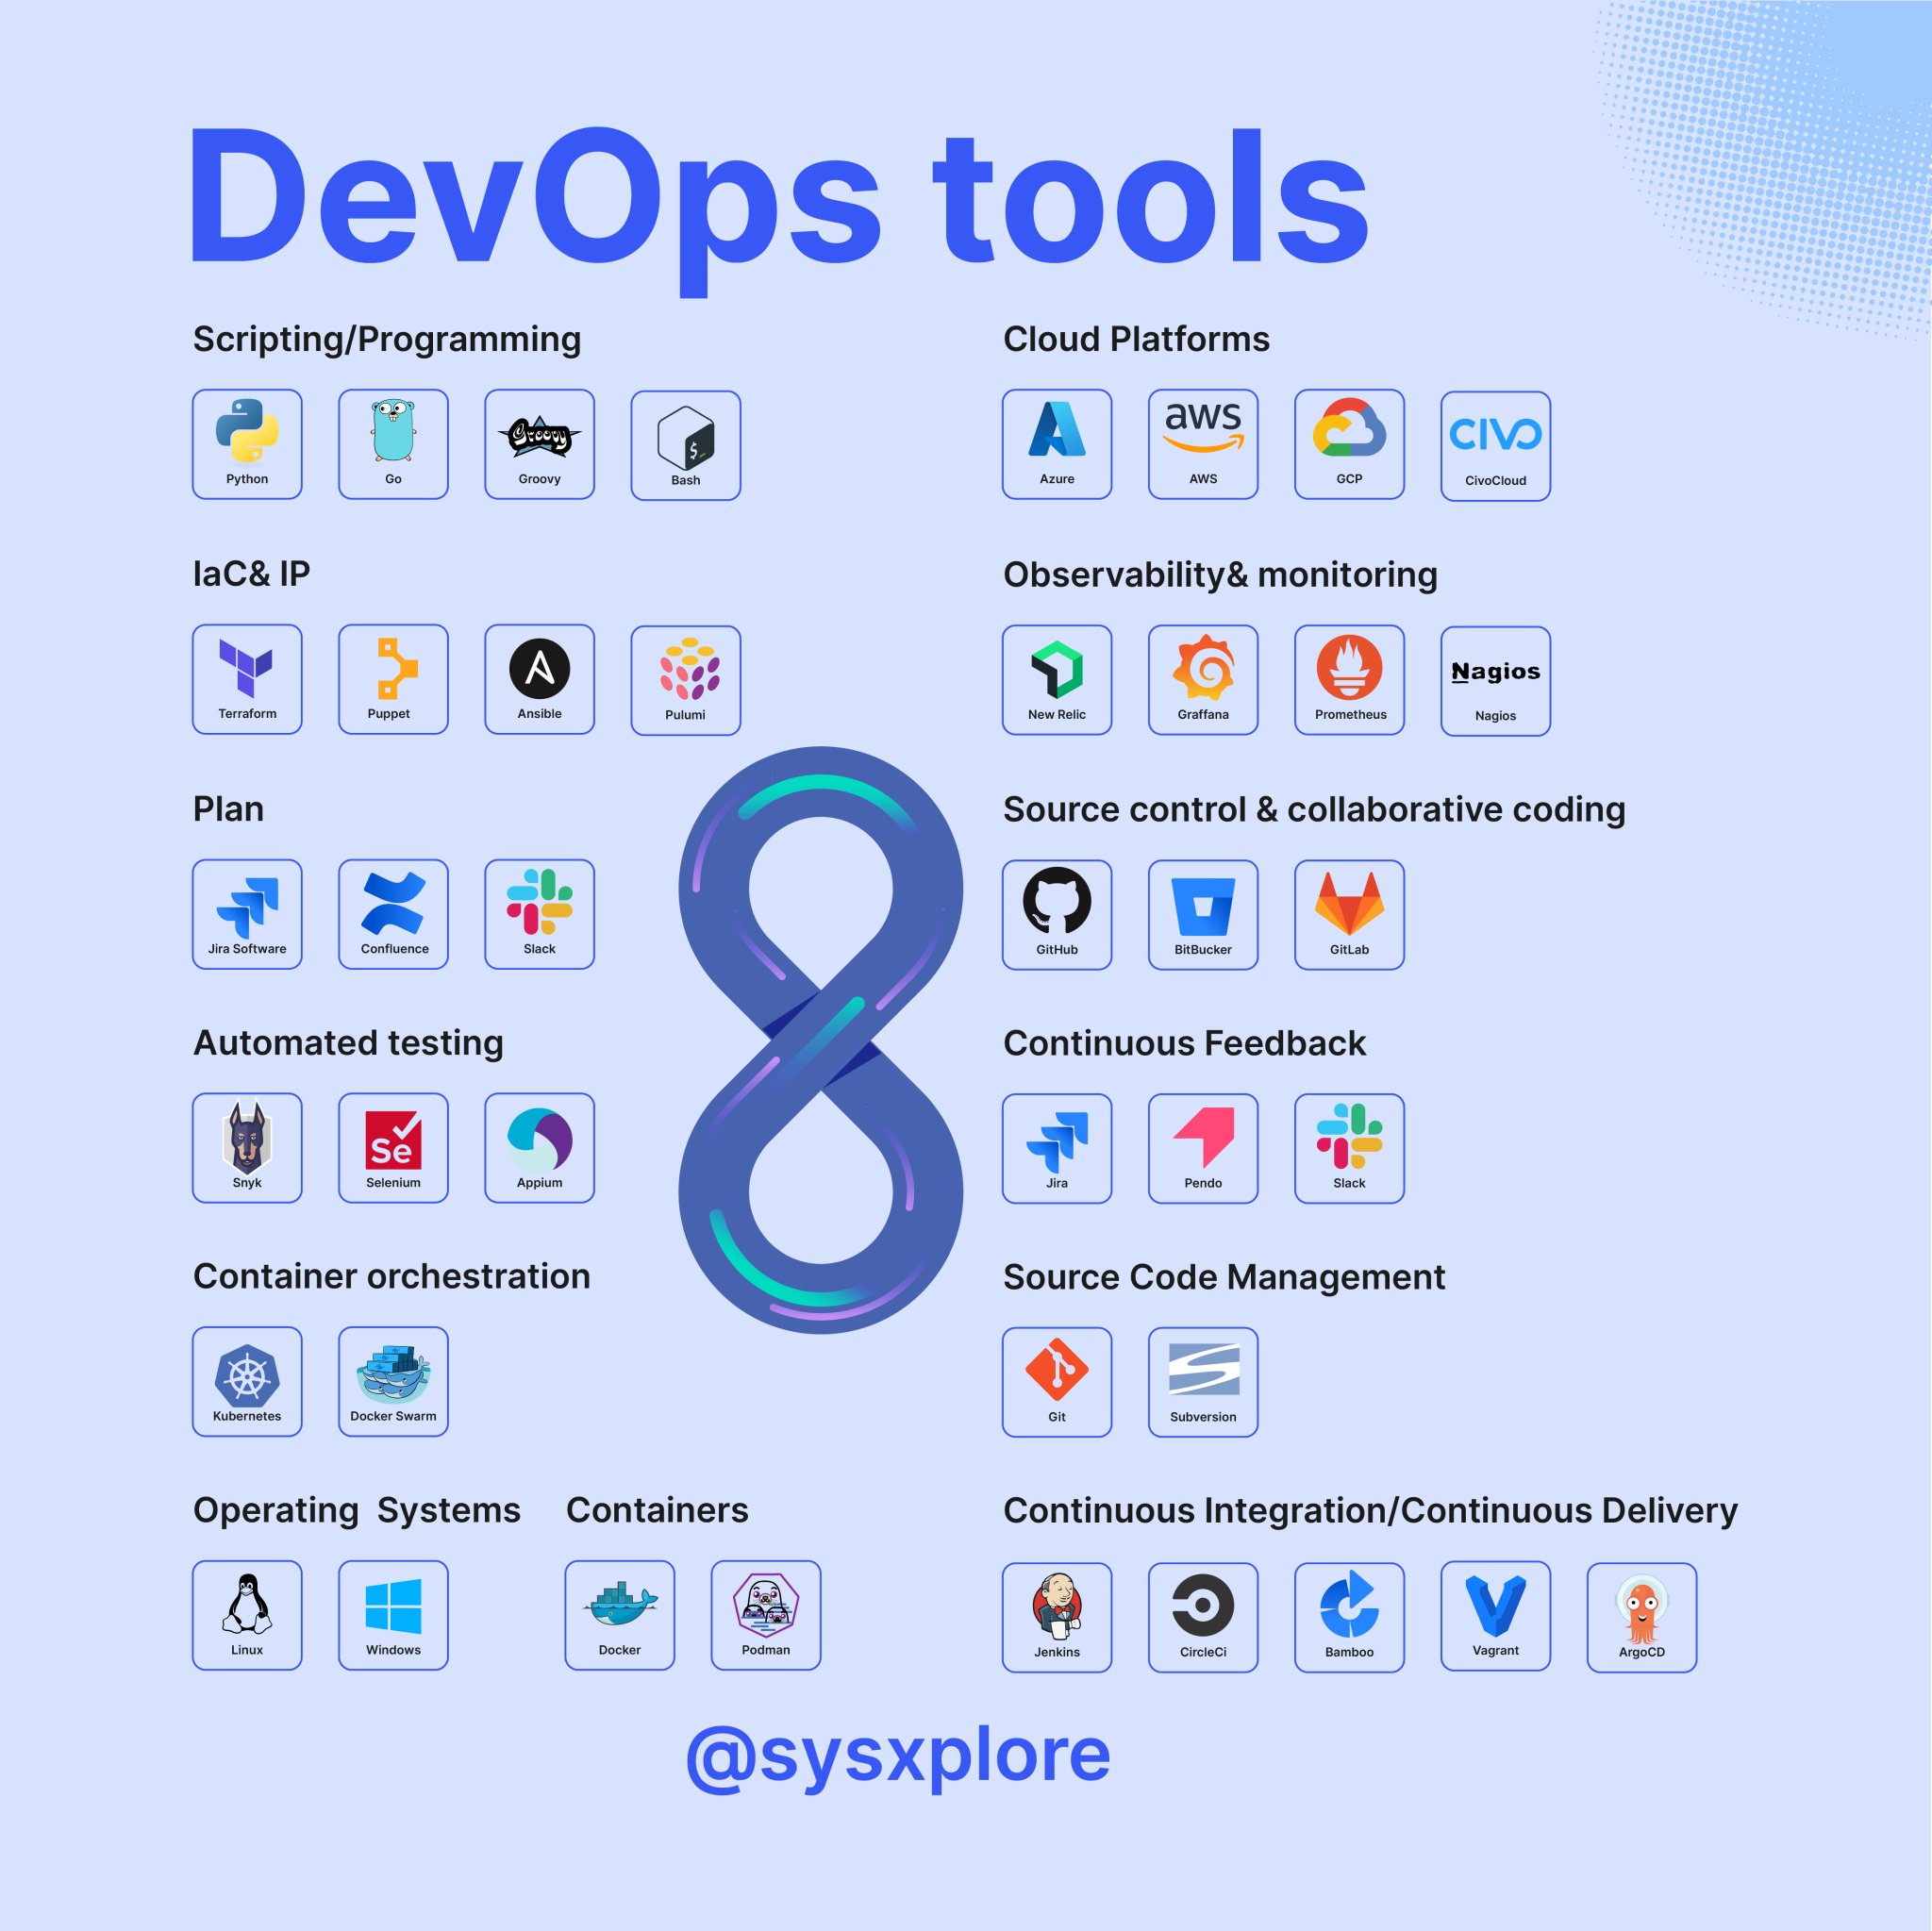Click the Nagios logo tile
Viewport: 1932px width, 1931px height.
pyautogui.click(x=1495, y=681)
